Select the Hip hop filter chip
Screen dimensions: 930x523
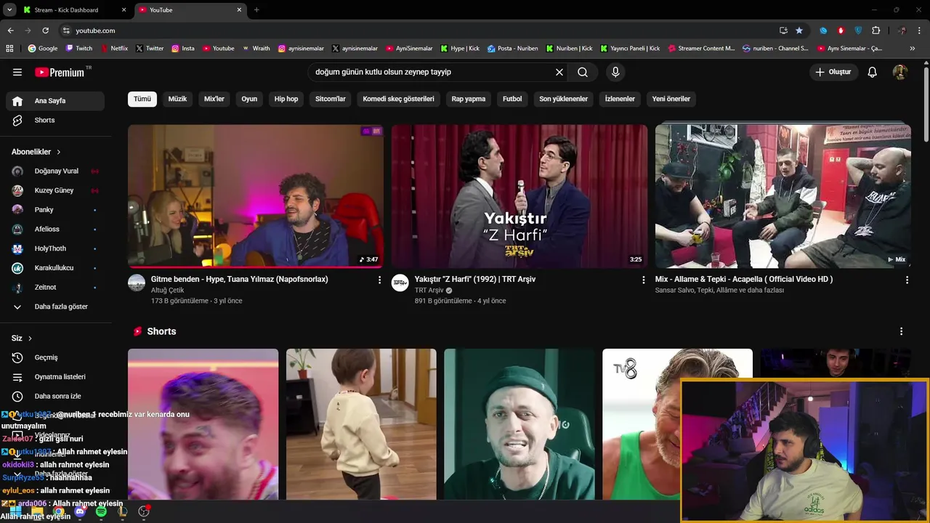286,99
